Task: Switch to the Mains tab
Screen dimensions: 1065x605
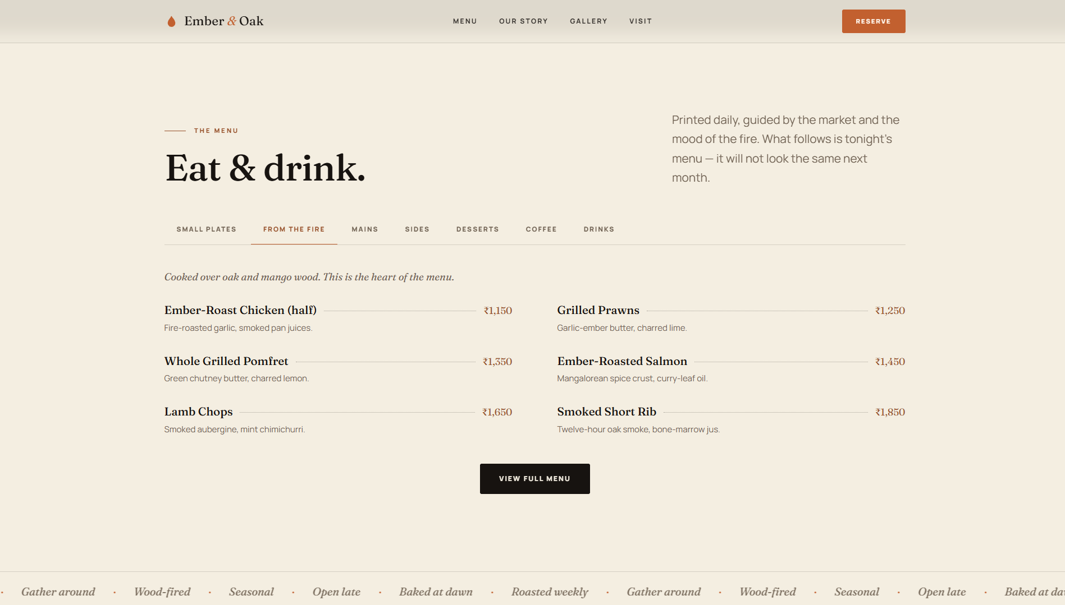Action: point(365,229)
